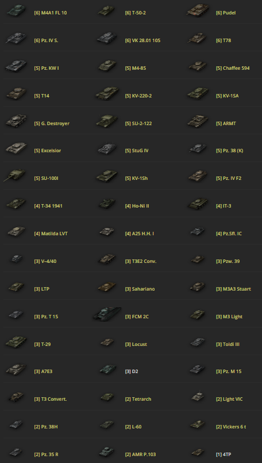Select the [3] T3E2 Conv. entry
This screenshot has width=262, height=463.
tap(141, 261)
